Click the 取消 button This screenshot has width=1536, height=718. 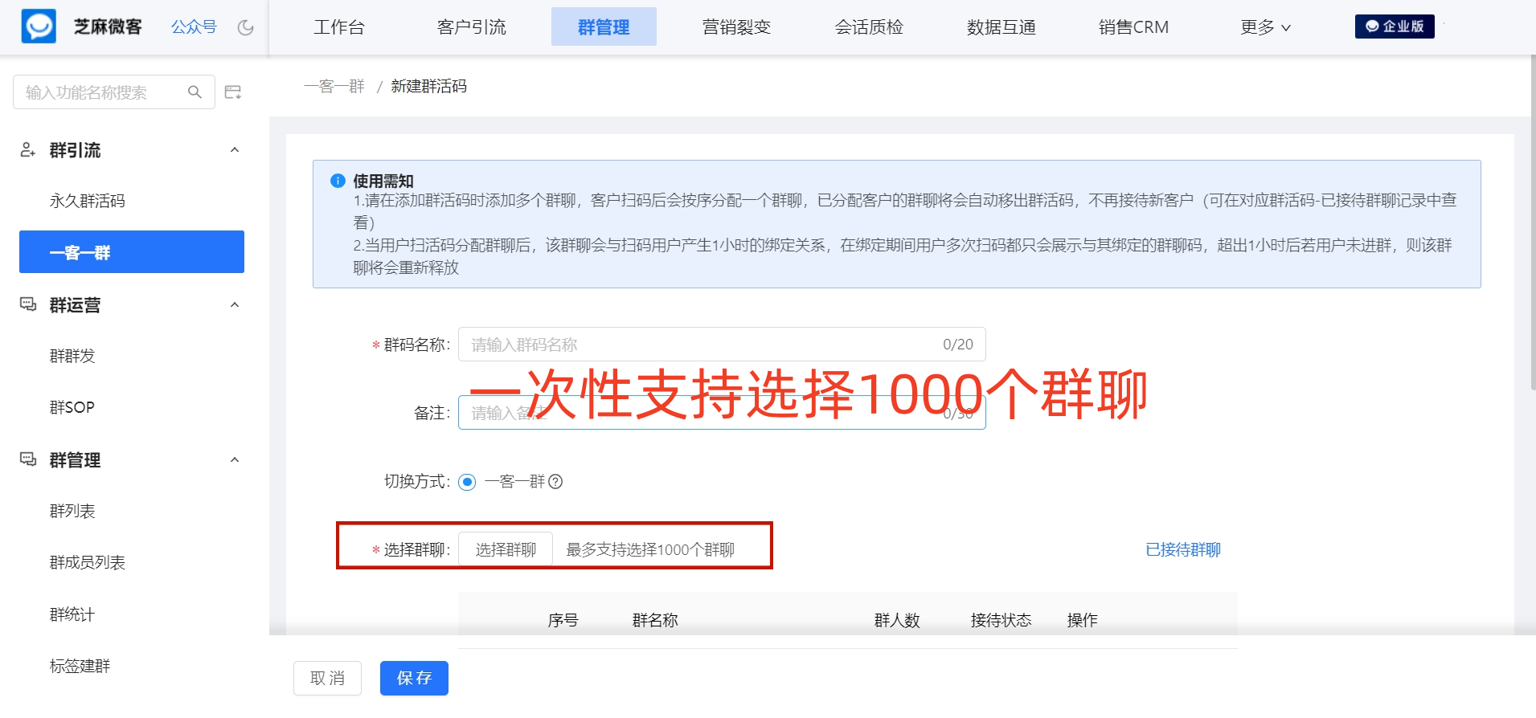pyautogui.click(x=327, y=678)
